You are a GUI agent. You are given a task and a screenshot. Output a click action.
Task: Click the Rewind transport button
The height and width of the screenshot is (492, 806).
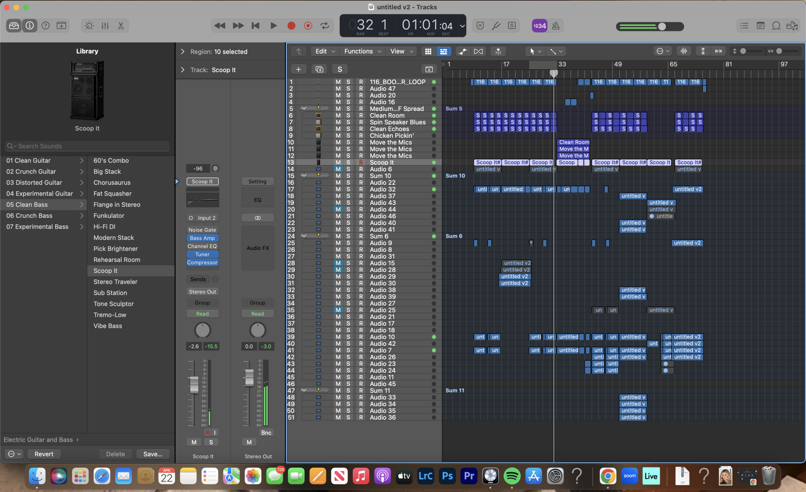(220, 26)
